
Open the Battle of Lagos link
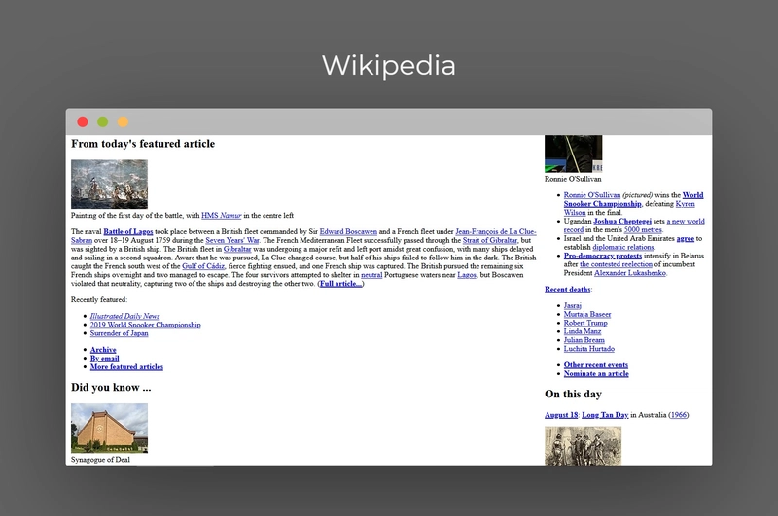click(x=128, y=231)
